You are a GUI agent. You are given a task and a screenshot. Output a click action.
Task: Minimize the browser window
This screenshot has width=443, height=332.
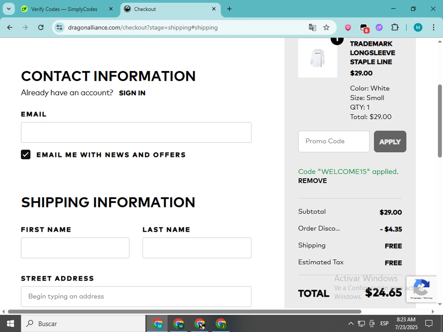click(393, 9)
